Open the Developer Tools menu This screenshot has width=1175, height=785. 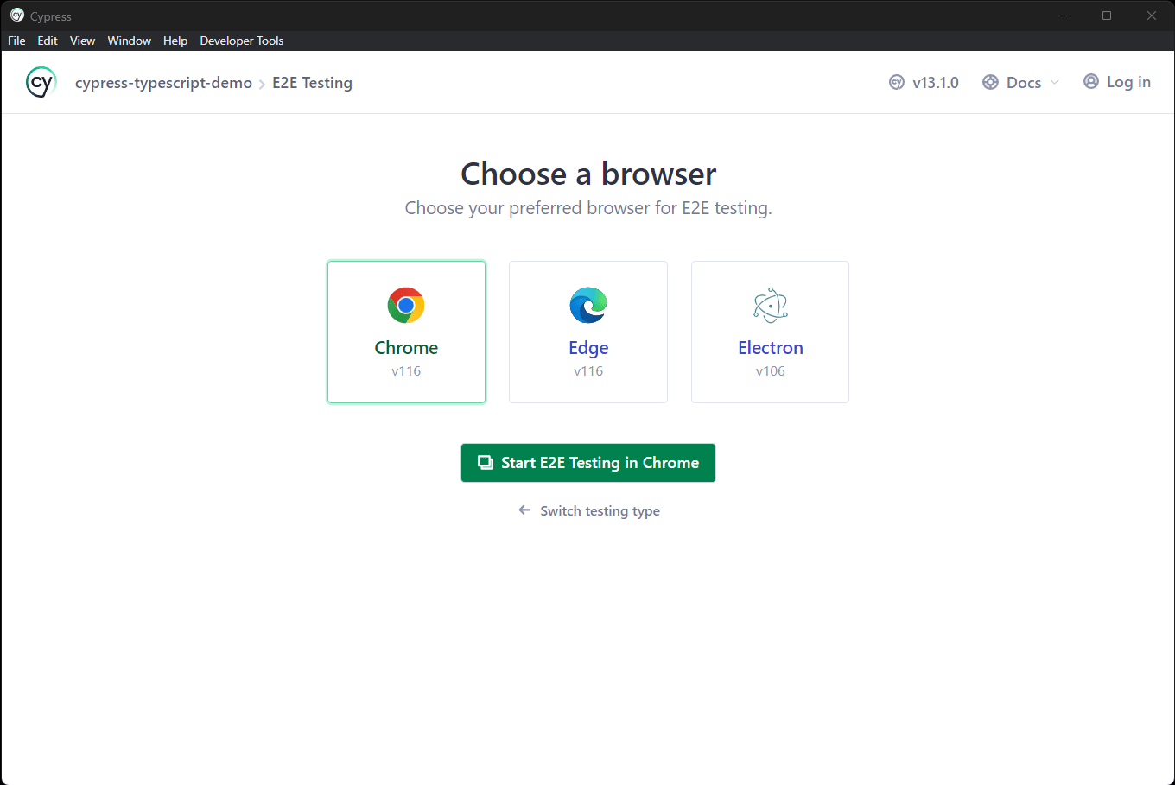pyautogui.click(x=242, y=41)
